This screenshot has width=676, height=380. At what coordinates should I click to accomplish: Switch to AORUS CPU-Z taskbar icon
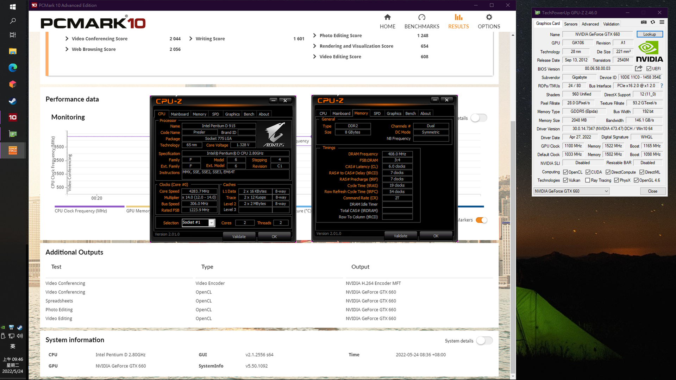(x=13, y=150)
